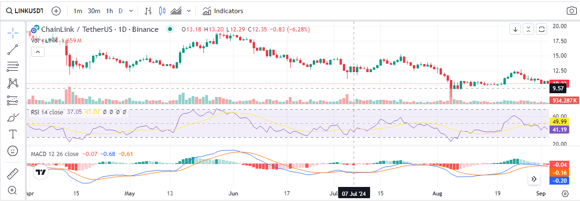
Task: Expand the time interval dropdown
Action: click(x=131, y=11)
